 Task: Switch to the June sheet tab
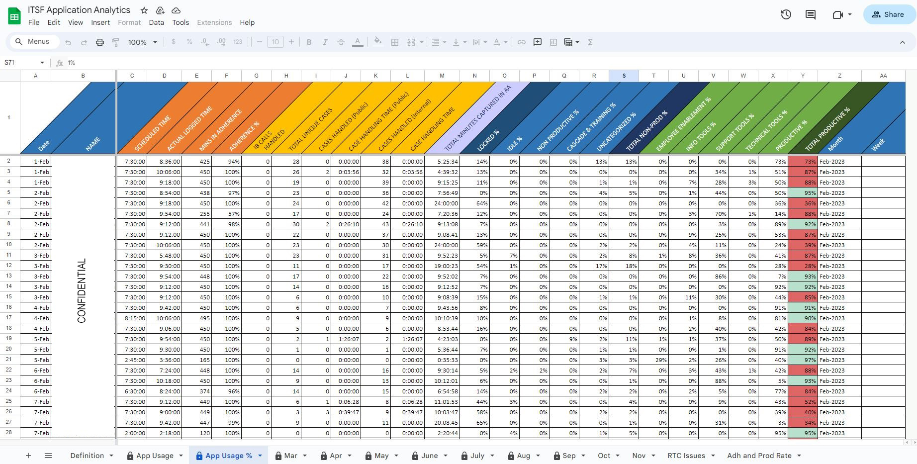pos(430,456)
